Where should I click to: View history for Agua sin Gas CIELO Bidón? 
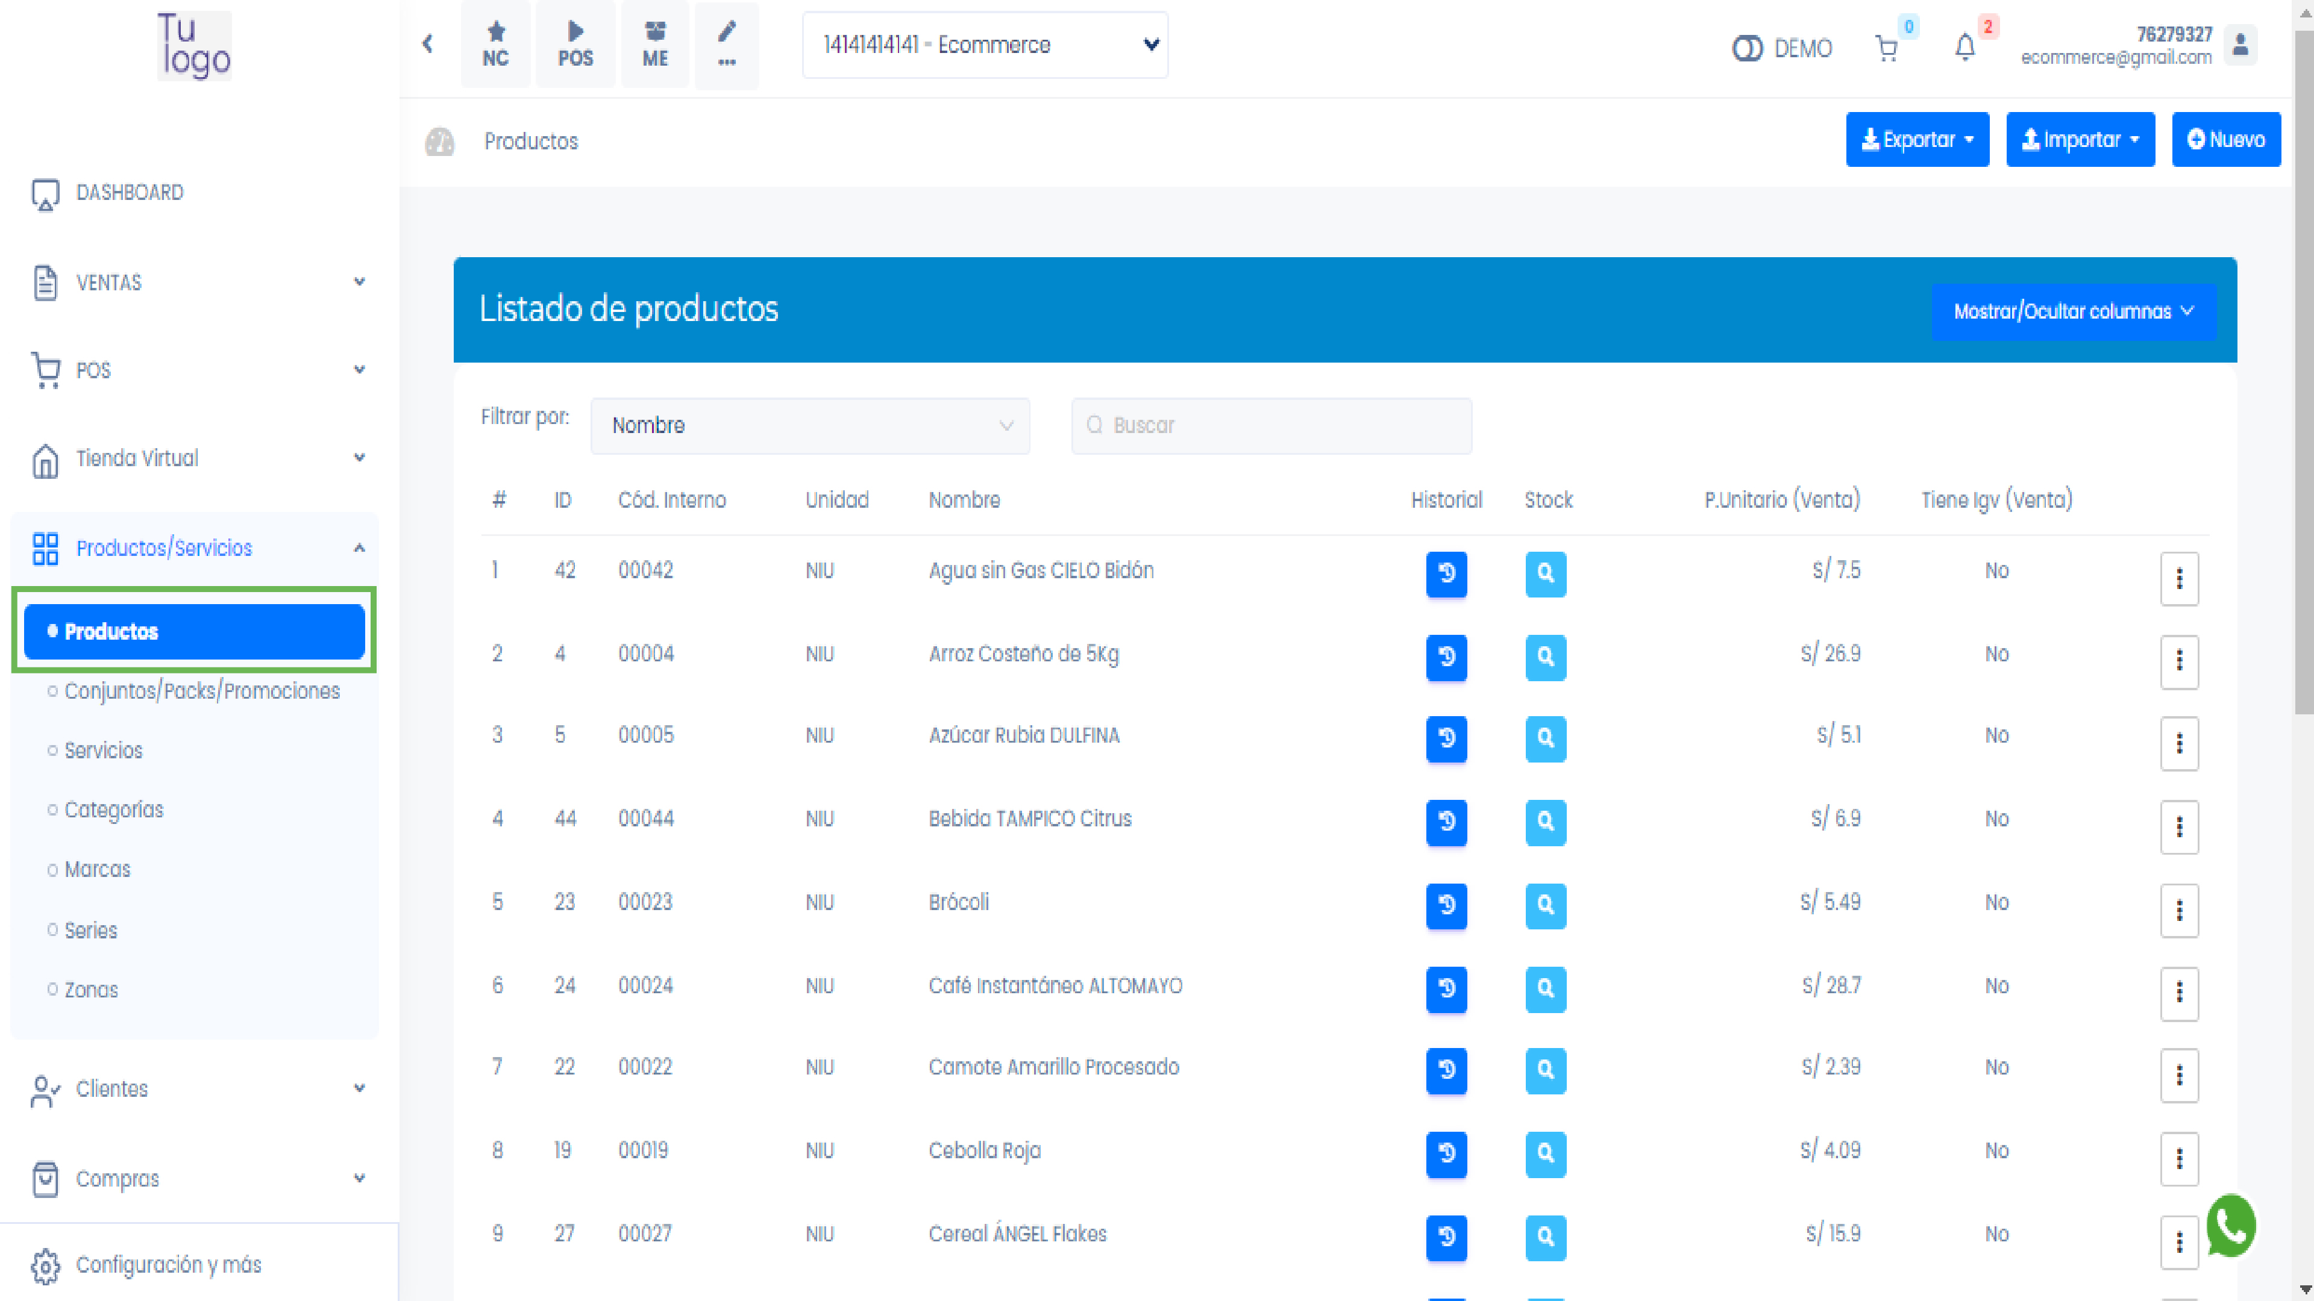[1446, 574]
